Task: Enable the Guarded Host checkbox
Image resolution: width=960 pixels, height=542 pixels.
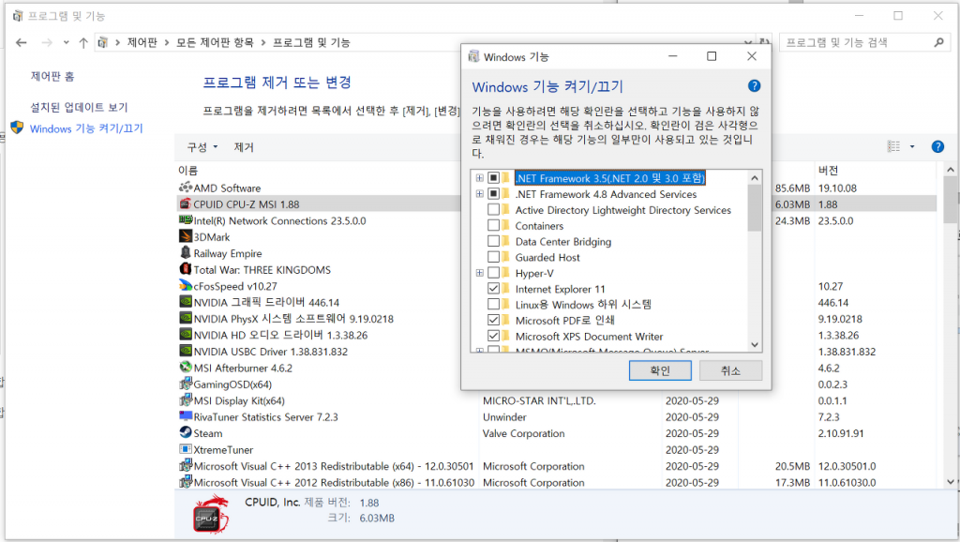Action: 493,257
